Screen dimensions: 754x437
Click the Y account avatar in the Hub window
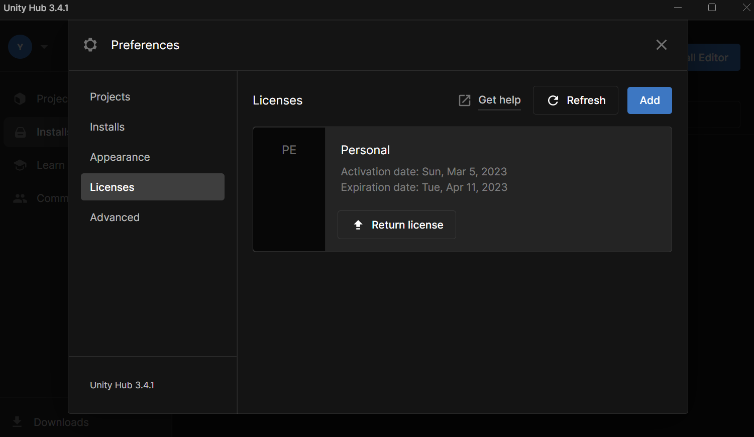(20, 47)
